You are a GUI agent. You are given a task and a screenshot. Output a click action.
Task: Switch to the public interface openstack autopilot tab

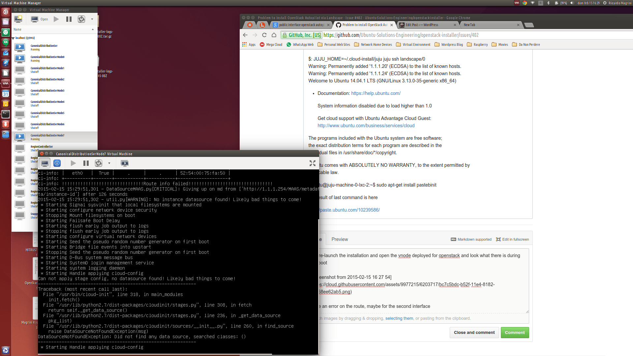tap(301, 25)
